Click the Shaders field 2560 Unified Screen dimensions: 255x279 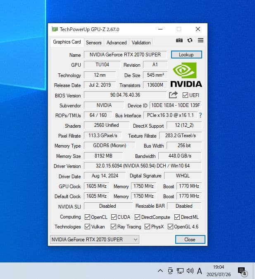click(x=107, y=125)
